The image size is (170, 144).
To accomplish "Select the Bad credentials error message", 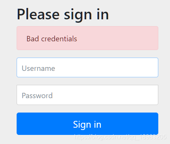I will (52, 39).
